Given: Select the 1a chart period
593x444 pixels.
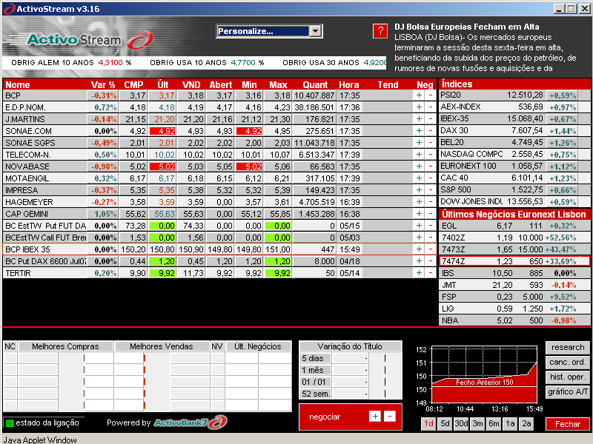Looking at the screenshot, I should [x=510, y=423].
